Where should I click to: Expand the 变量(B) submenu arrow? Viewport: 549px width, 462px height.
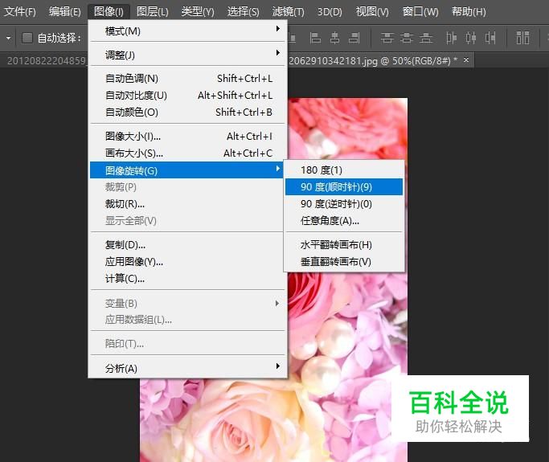click(277, 304)
